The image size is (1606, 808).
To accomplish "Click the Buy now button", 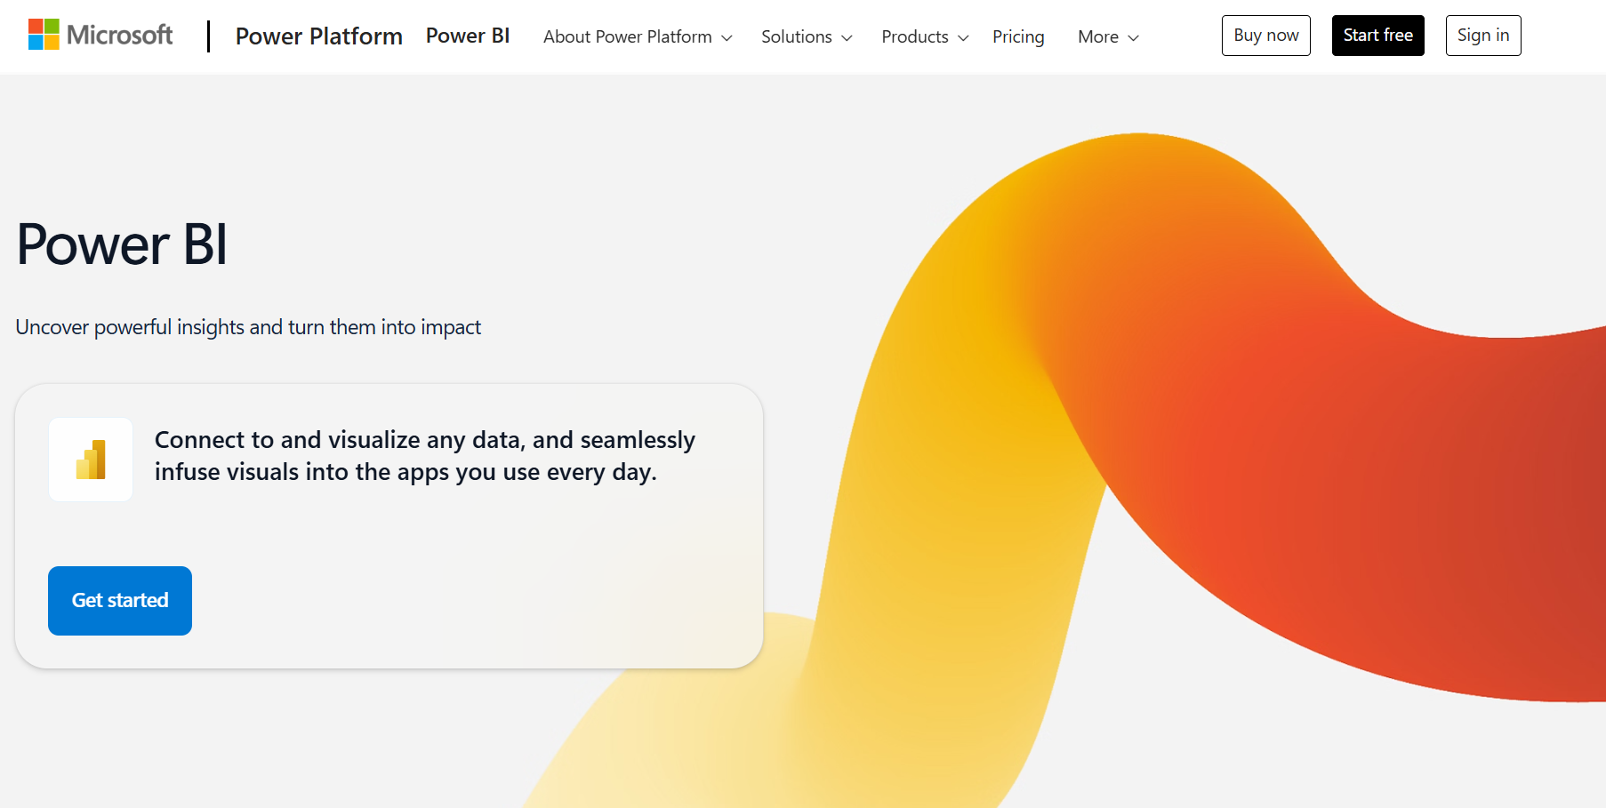I will (1265, 35).
